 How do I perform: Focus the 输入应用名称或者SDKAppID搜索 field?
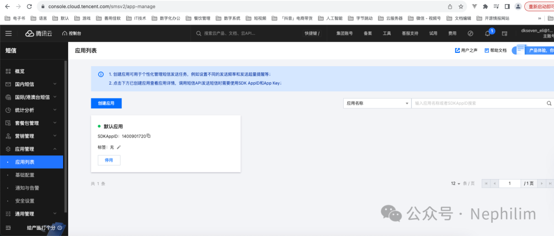[479, 103]
